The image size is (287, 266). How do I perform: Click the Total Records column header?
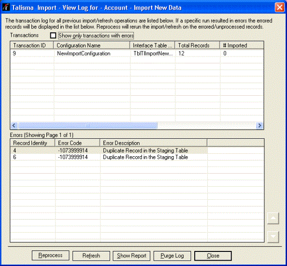[x=197, y=45]
